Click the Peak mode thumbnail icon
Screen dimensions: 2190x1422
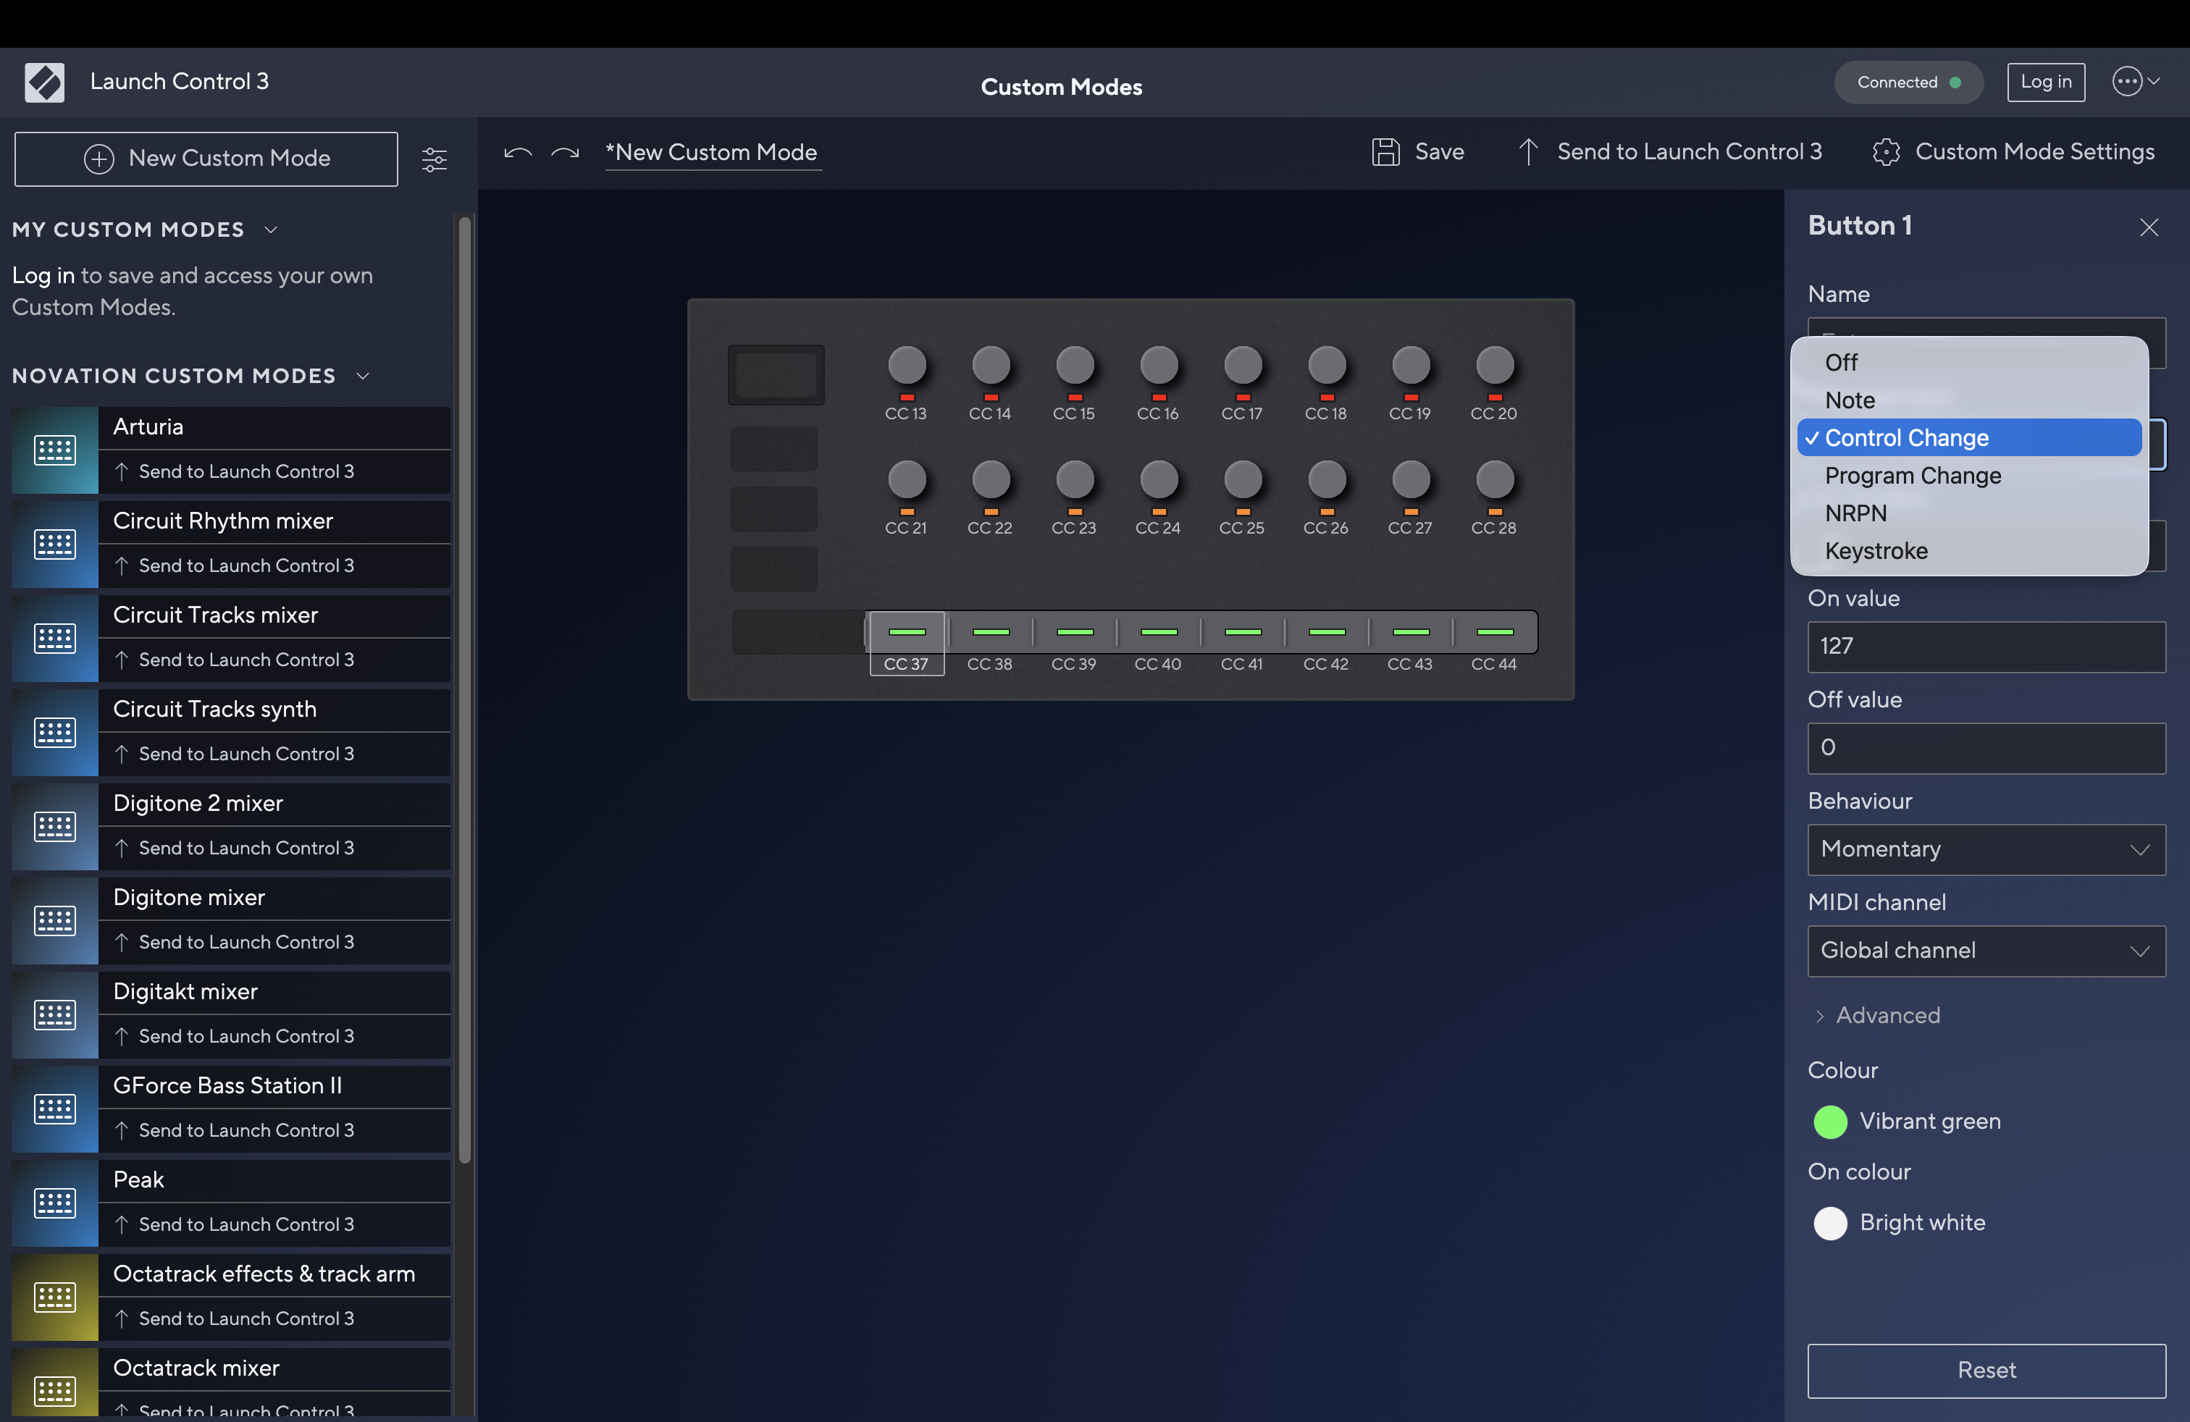click(x=55, y=1203)
